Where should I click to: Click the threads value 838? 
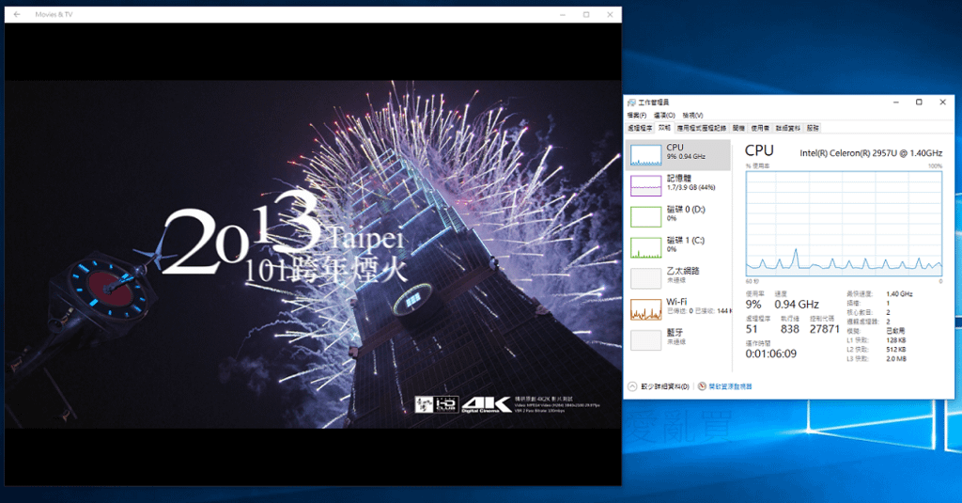[x=789, y=329]
